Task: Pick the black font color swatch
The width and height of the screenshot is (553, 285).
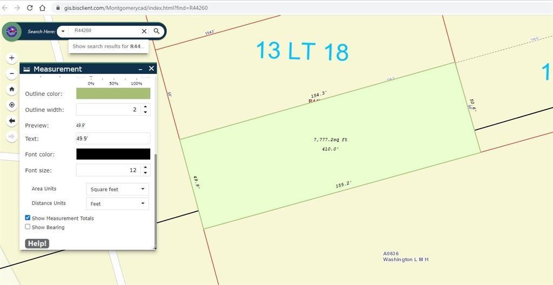Action: coord(113,154)
